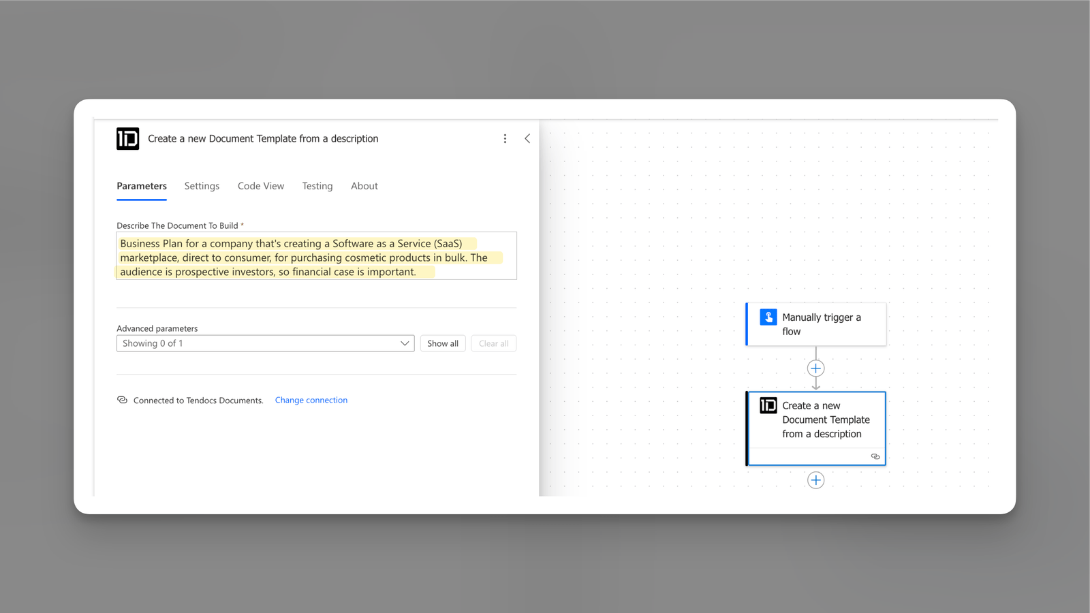This screenshot has width=1090, height=613.
Task: Switch to the Parameters tab
Action: pyautogui.click(x=142, y=186)
